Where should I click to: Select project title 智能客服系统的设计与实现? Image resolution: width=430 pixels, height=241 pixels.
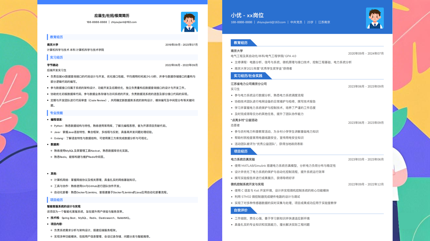[x=64, y=207]
